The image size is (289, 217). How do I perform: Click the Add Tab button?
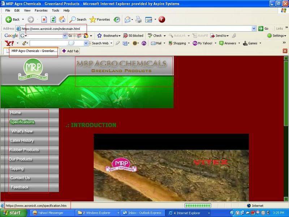pyautogui.click(x=70, y=51)
